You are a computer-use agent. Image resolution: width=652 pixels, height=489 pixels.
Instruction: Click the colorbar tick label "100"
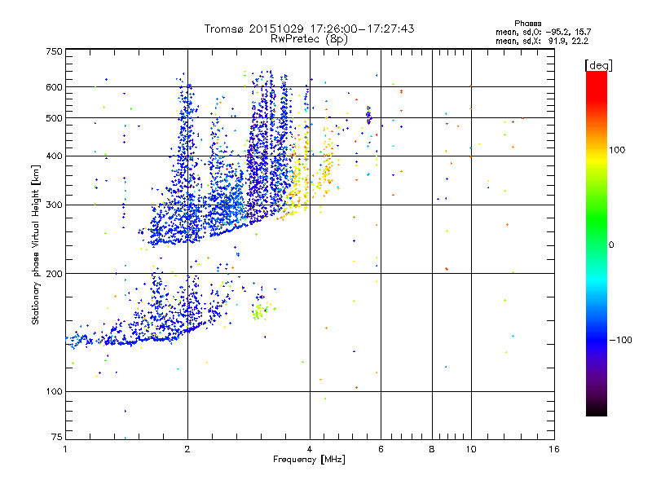[617, 150]
